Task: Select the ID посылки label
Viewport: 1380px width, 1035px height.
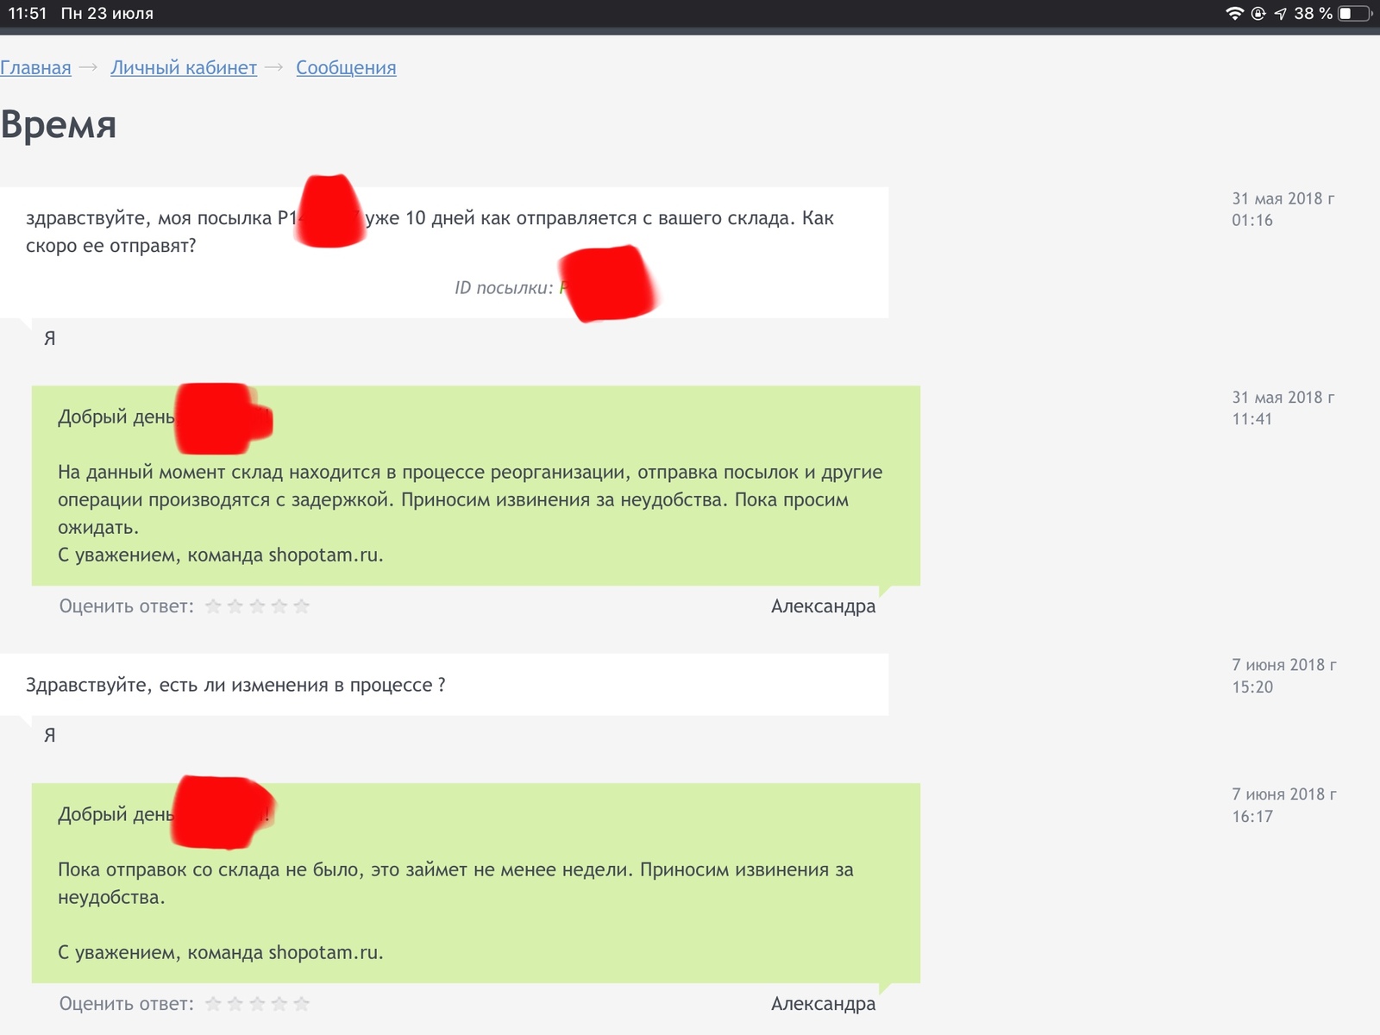Action: (504, 288)
